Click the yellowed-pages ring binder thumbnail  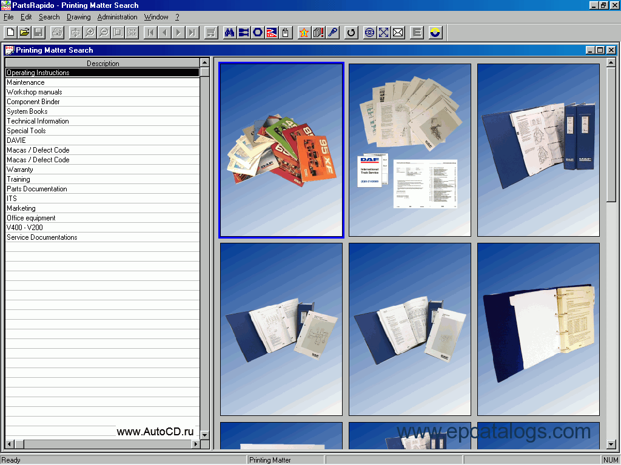click(x=539, y=329)
